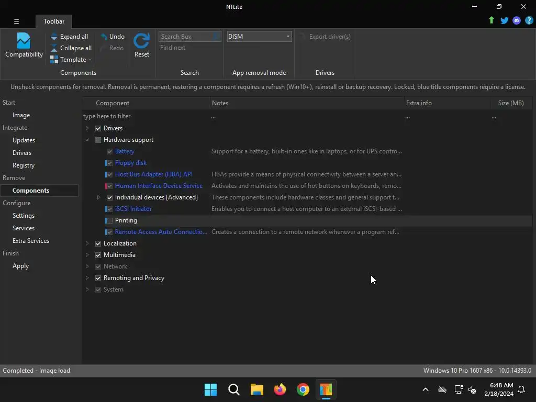Click the Redo button
This screenshot has width=536, height=402.
pos(112,48)
